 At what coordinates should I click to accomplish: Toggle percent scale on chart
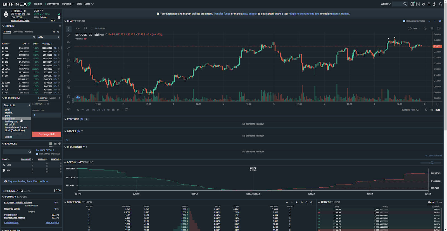pos(426,110)
